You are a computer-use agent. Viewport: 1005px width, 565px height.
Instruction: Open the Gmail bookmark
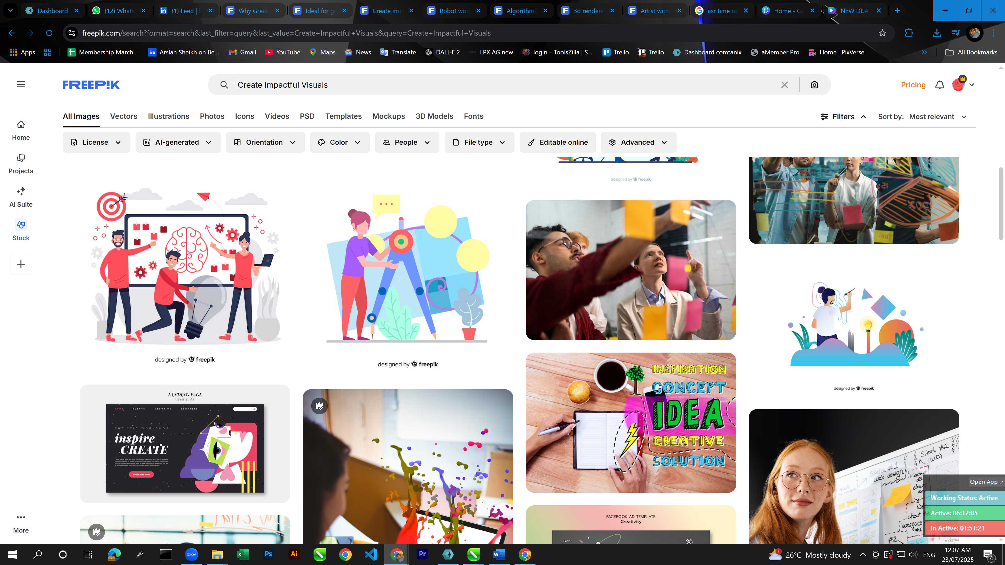pyautogui.click(x=243, y=52)
